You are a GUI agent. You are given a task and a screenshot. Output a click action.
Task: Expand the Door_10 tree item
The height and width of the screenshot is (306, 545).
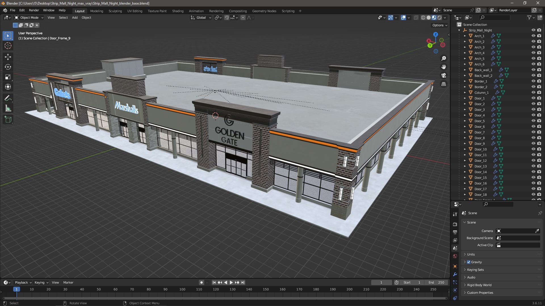[465, 149]
